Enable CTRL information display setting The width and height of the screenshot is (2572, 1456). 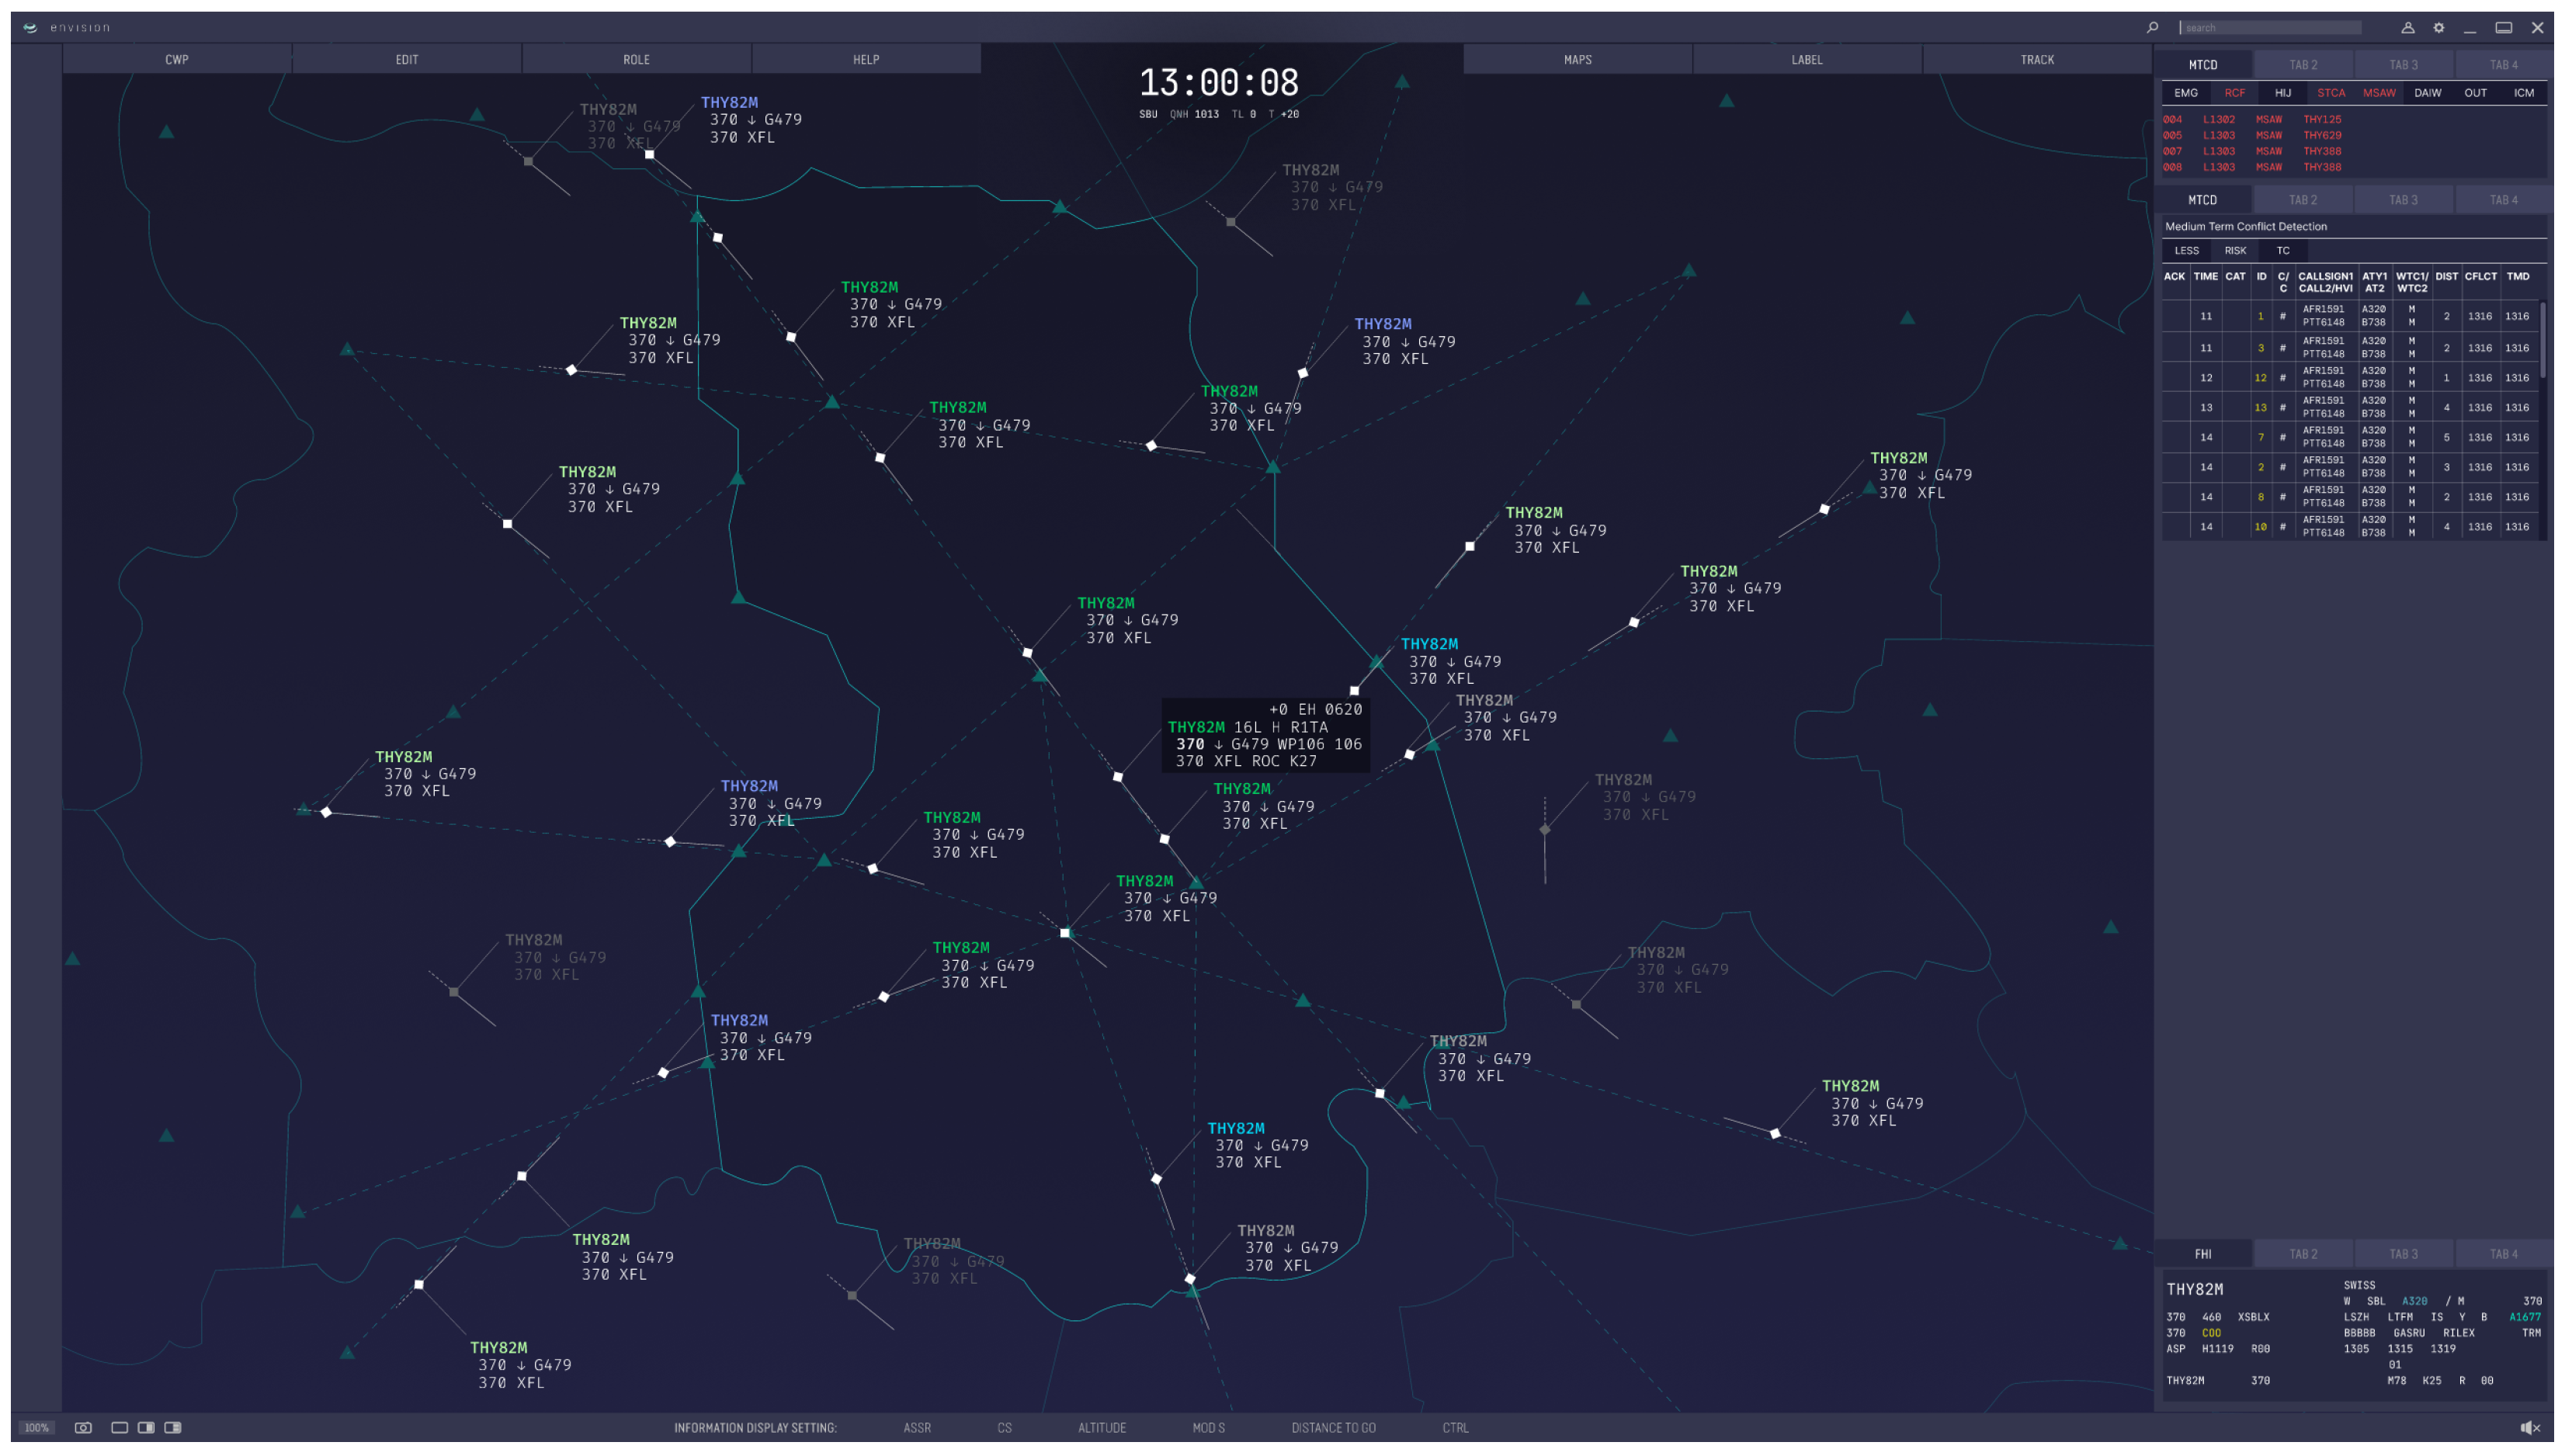1456,1428
